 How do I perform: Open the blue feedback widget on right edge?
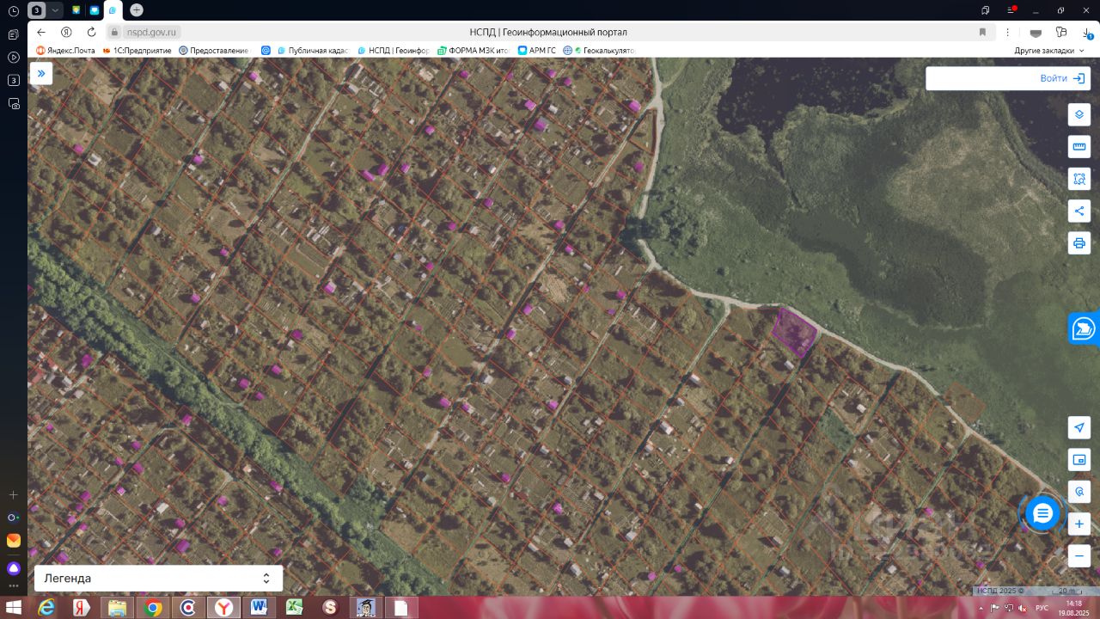(1085, 328)
